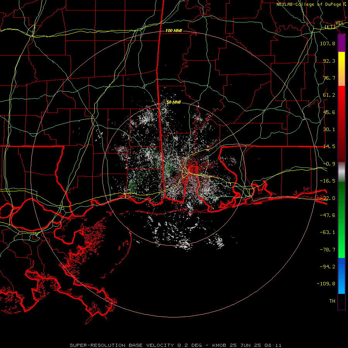Click the 107.8 legend value

point(328,43)
